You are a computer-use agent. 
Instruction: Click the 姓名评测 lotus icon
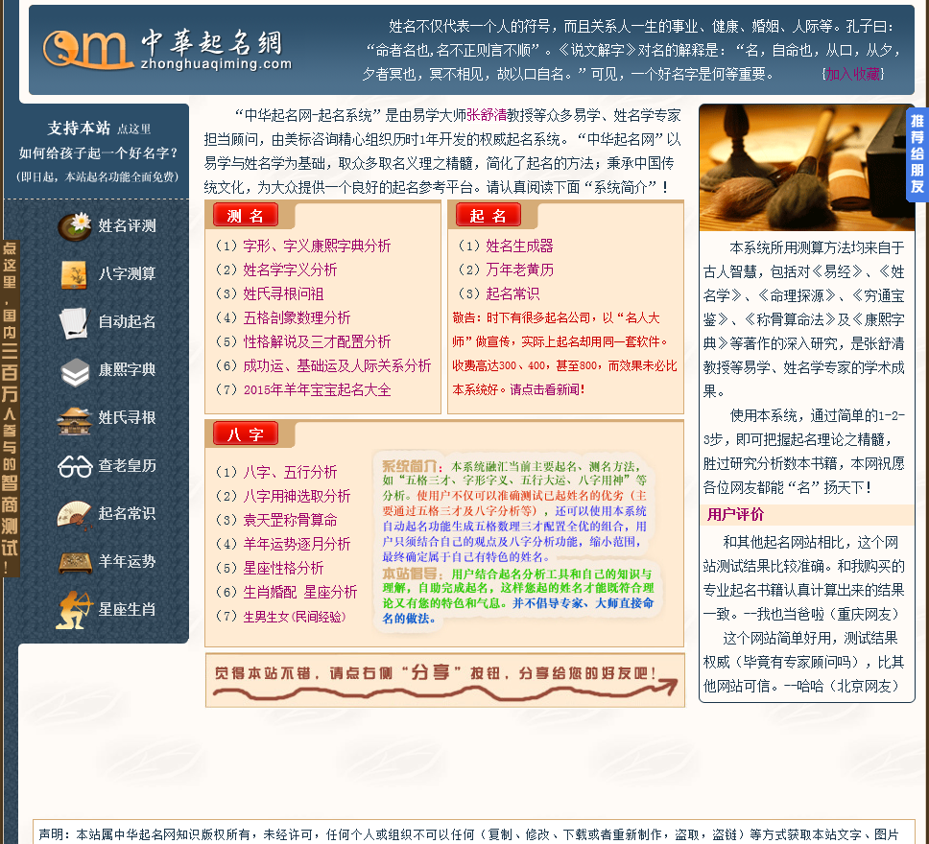point(75,225)
